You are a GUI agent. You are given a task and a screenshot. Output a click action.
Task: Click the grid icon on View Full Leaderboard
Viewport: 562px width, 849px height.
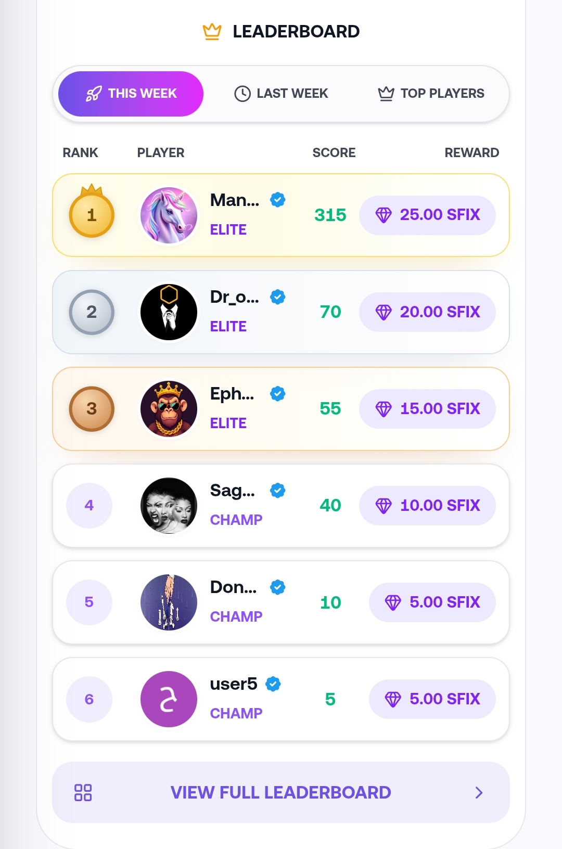tap(83, 792)
